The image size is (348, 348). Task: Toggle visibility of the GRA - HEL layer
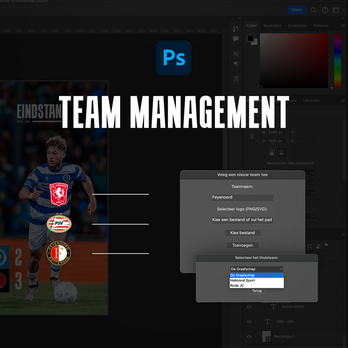coord(249,322)
